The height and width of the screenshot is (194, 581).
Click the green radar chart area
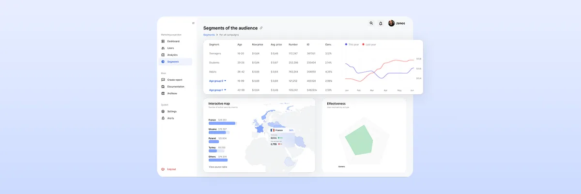359,140
